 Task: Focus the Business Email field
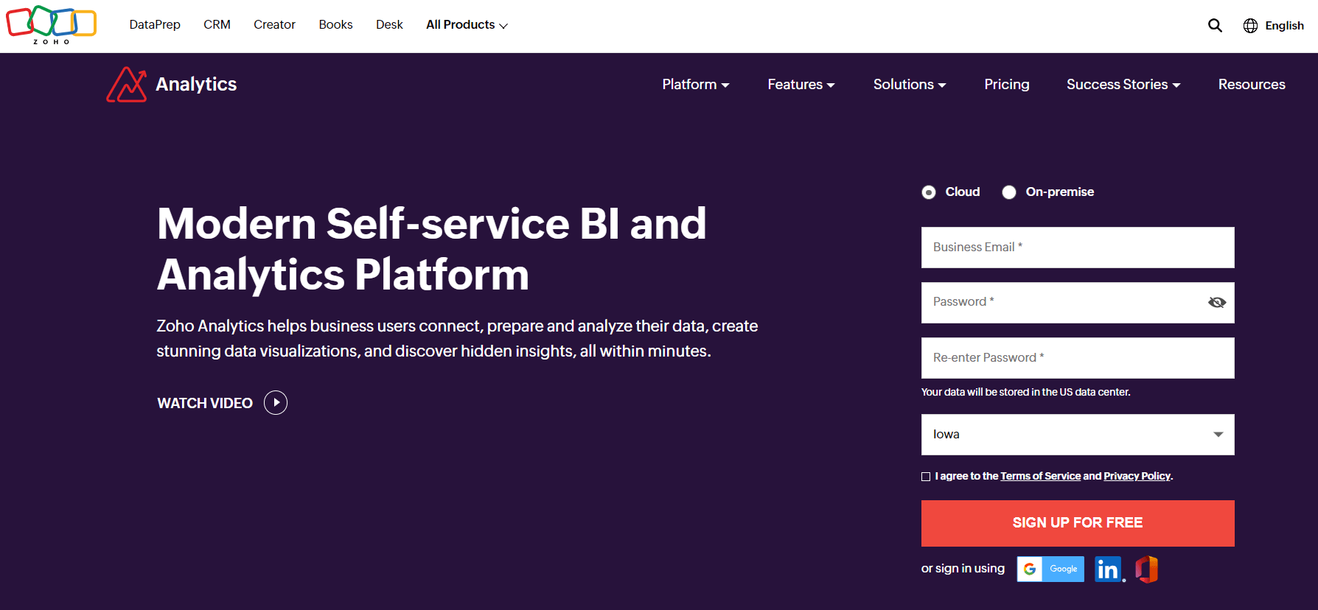click(x=1078, y=248)
